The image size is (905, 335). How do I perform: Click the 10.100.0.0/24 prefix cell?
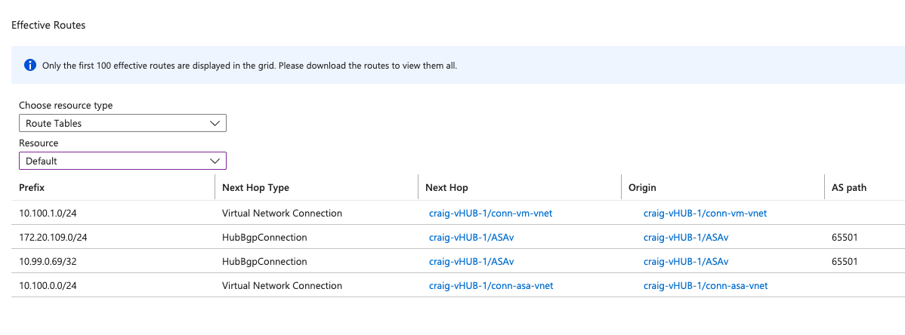point(48,286)
